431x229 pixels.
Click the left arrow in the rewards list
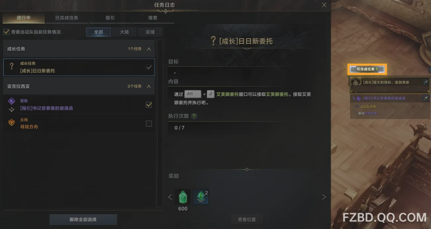(170, 197)
